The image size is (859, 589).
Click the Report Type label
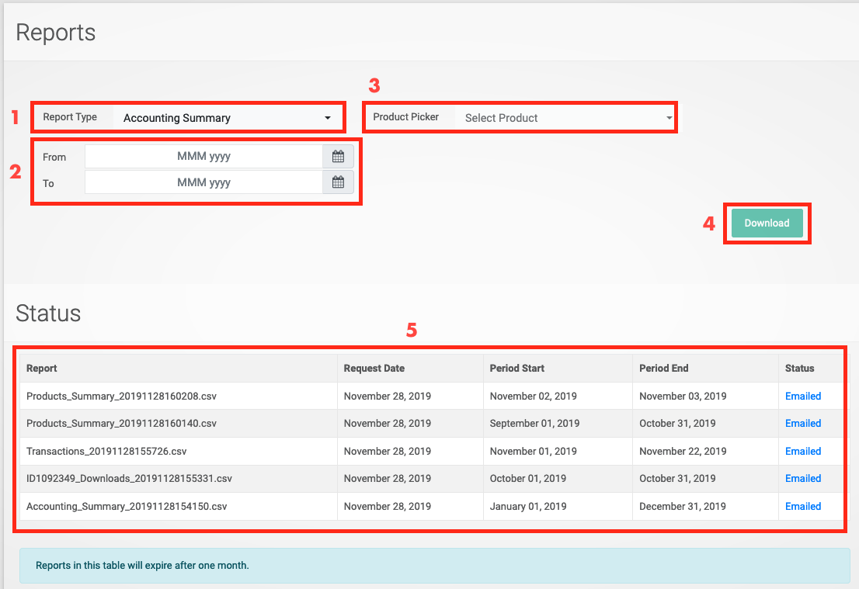pyautogui.click(x=70, y=117)
